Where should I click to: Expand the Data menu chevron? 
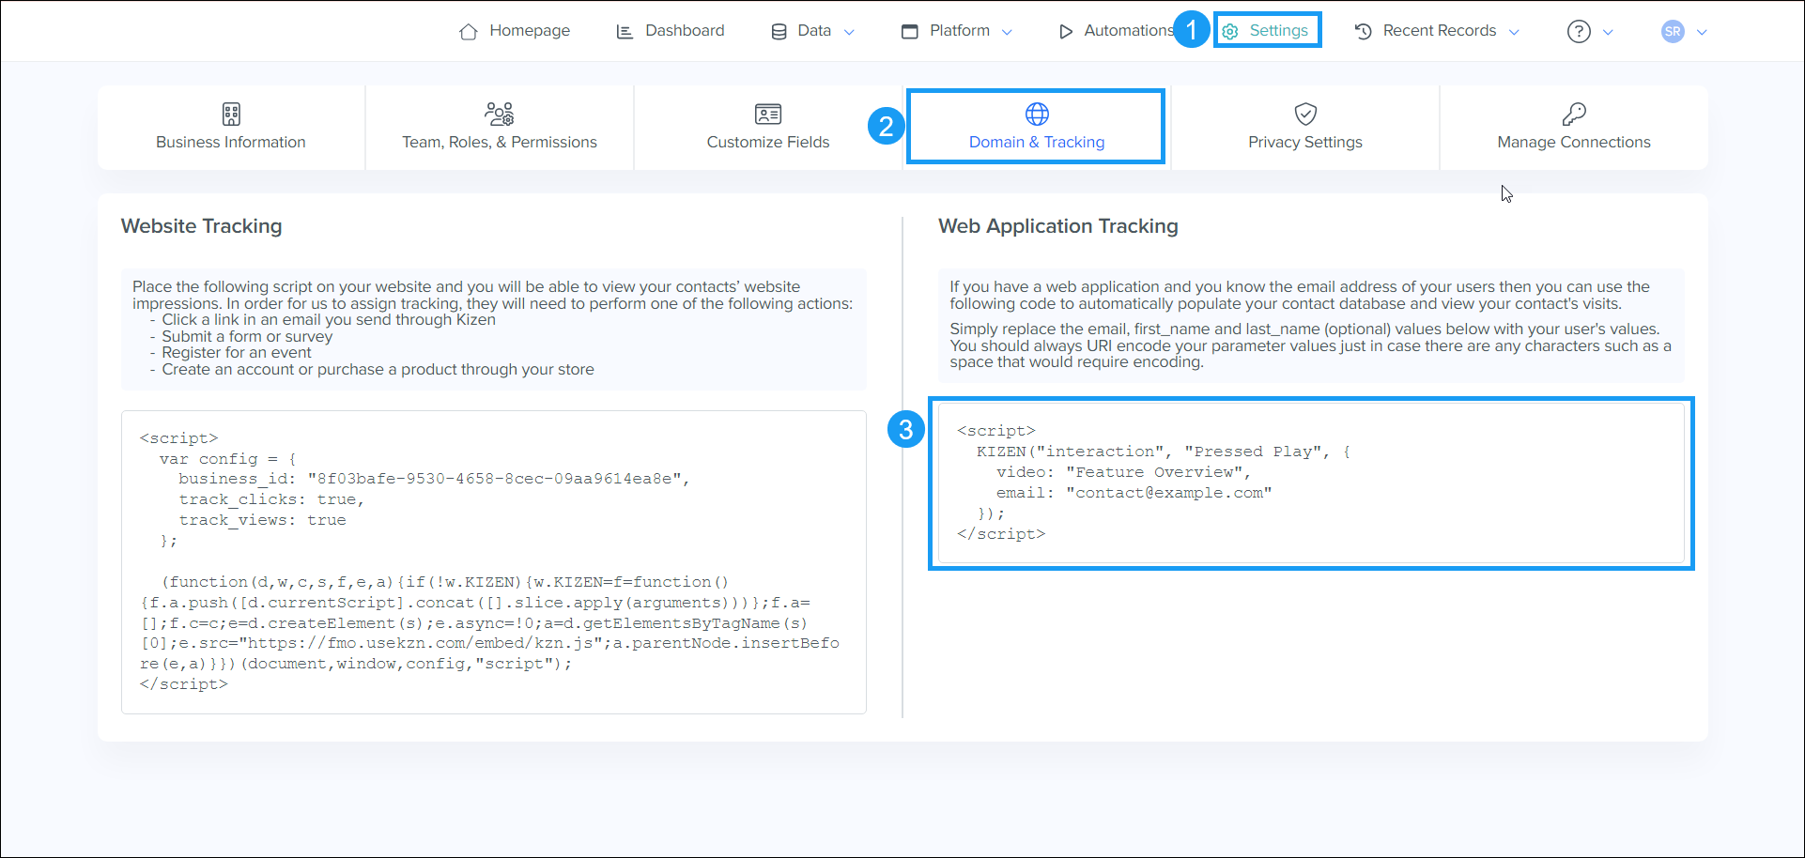(849, 32)
